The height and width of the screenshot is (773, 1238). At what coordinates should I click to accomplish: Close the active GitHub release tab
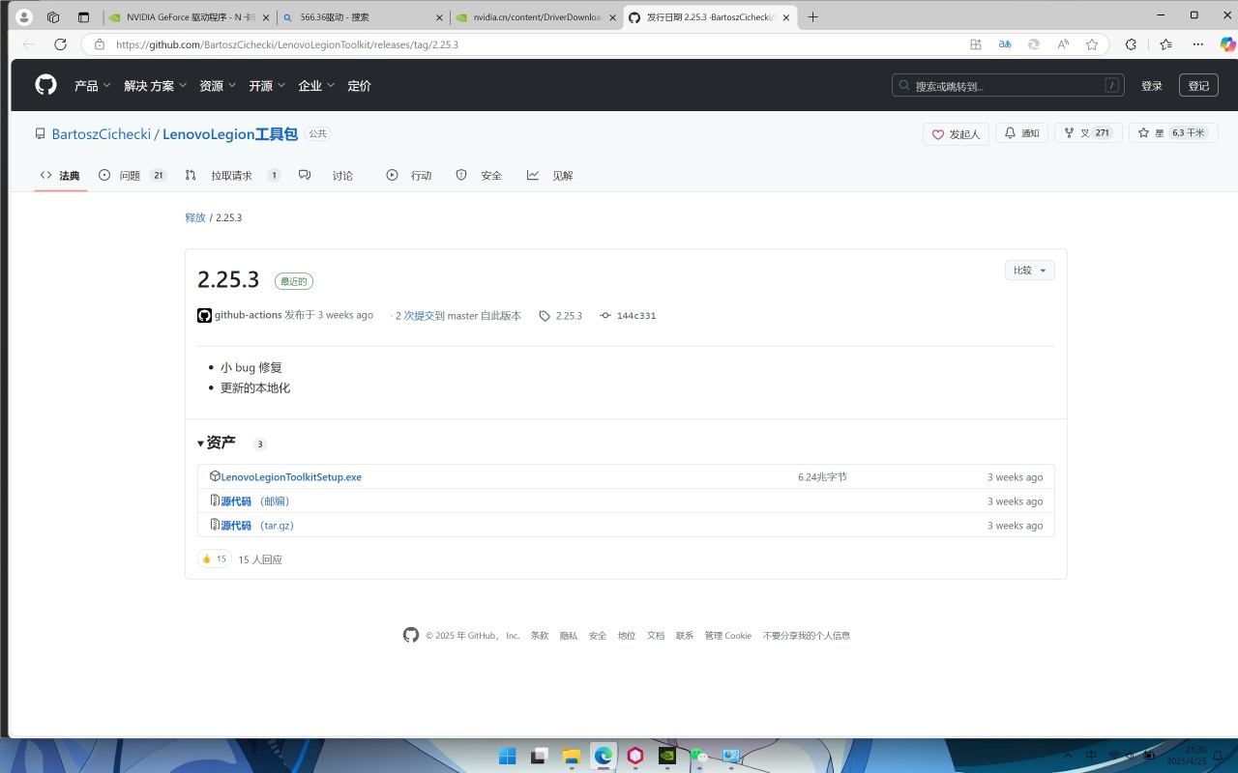786,17
